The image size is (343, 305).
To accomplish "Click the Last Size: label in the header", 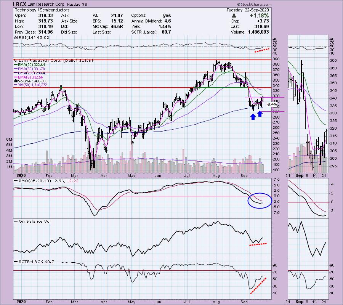I will coord(101,32).
